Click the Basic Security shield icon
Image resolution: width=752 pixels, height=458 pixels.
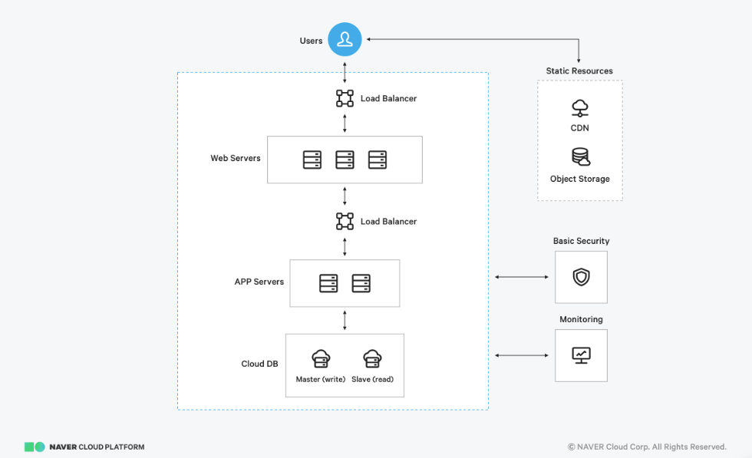582,277
